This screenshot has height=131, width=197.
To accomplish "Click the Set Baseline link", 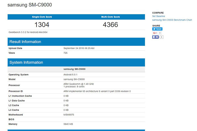I will point(158,16).
